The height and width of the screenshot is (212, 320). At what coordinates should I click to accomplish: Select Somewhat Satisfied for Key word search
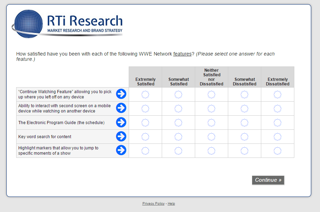(178, 137)
